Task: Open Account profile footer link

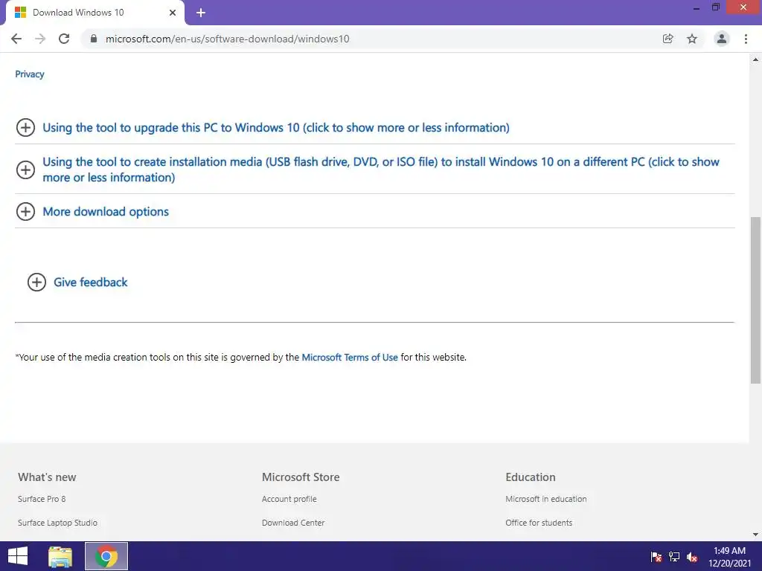Action: pos(289,499)
